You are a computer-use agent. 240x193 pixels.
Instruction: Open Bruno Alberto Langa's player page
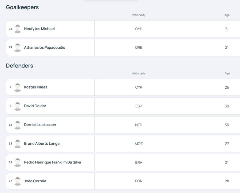click(42, 144)
